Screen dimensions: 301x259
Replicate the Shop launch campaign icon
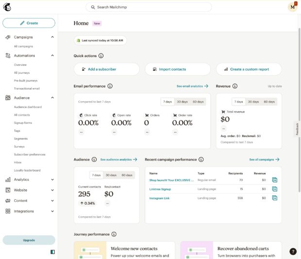click(275, 180)
